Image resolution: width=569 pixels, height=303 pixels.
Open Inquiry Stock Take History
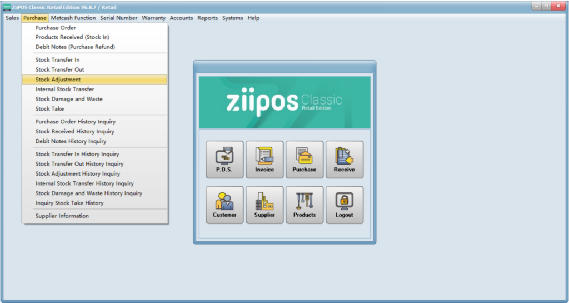[69, 203]
